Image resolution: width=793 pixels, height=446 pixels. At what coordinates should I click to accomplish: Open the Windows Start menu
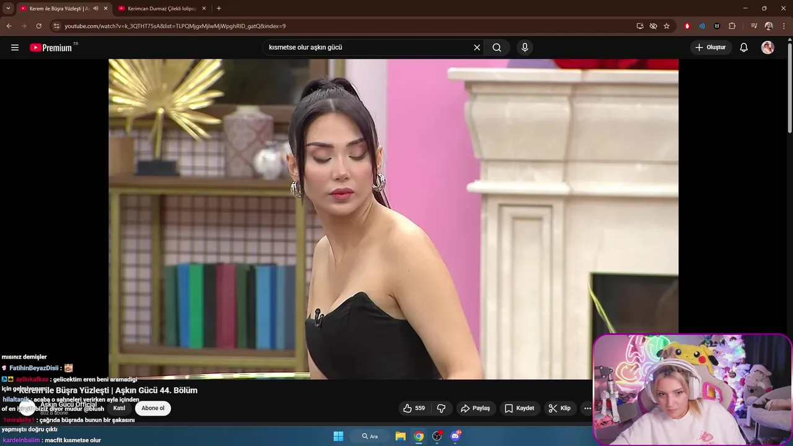click(x=338, y=436)
